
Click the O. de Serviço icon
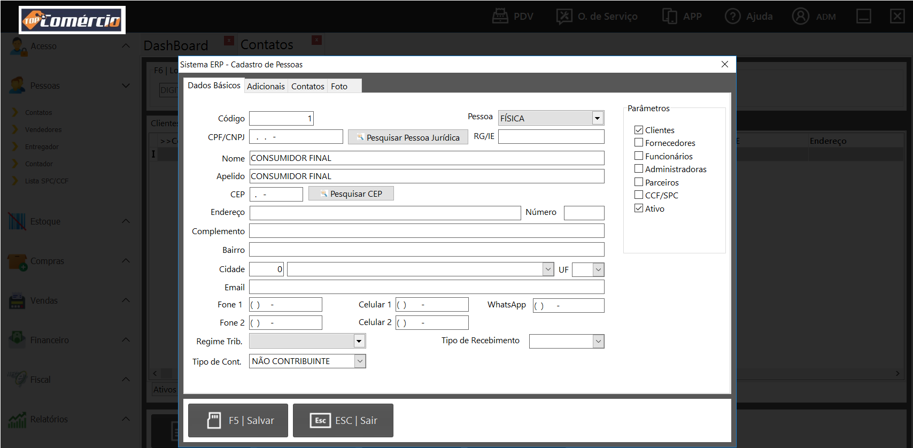(x=564, y=16)
